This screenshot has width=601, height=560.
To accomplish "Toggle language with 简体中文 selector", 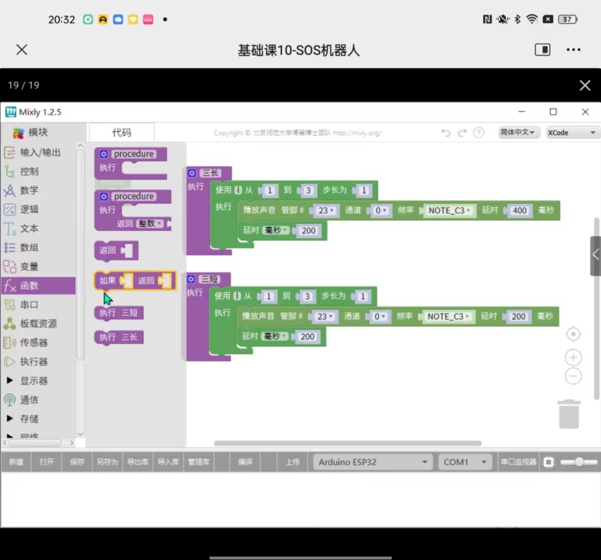I will tap(518, 132).
